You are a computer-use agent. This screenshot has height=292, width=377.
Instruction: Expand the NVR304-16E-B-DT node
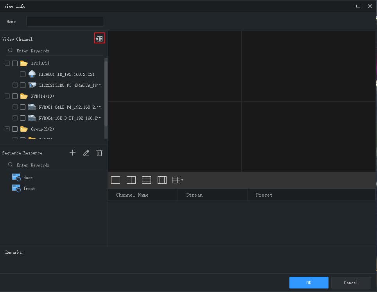coord(15,118)
